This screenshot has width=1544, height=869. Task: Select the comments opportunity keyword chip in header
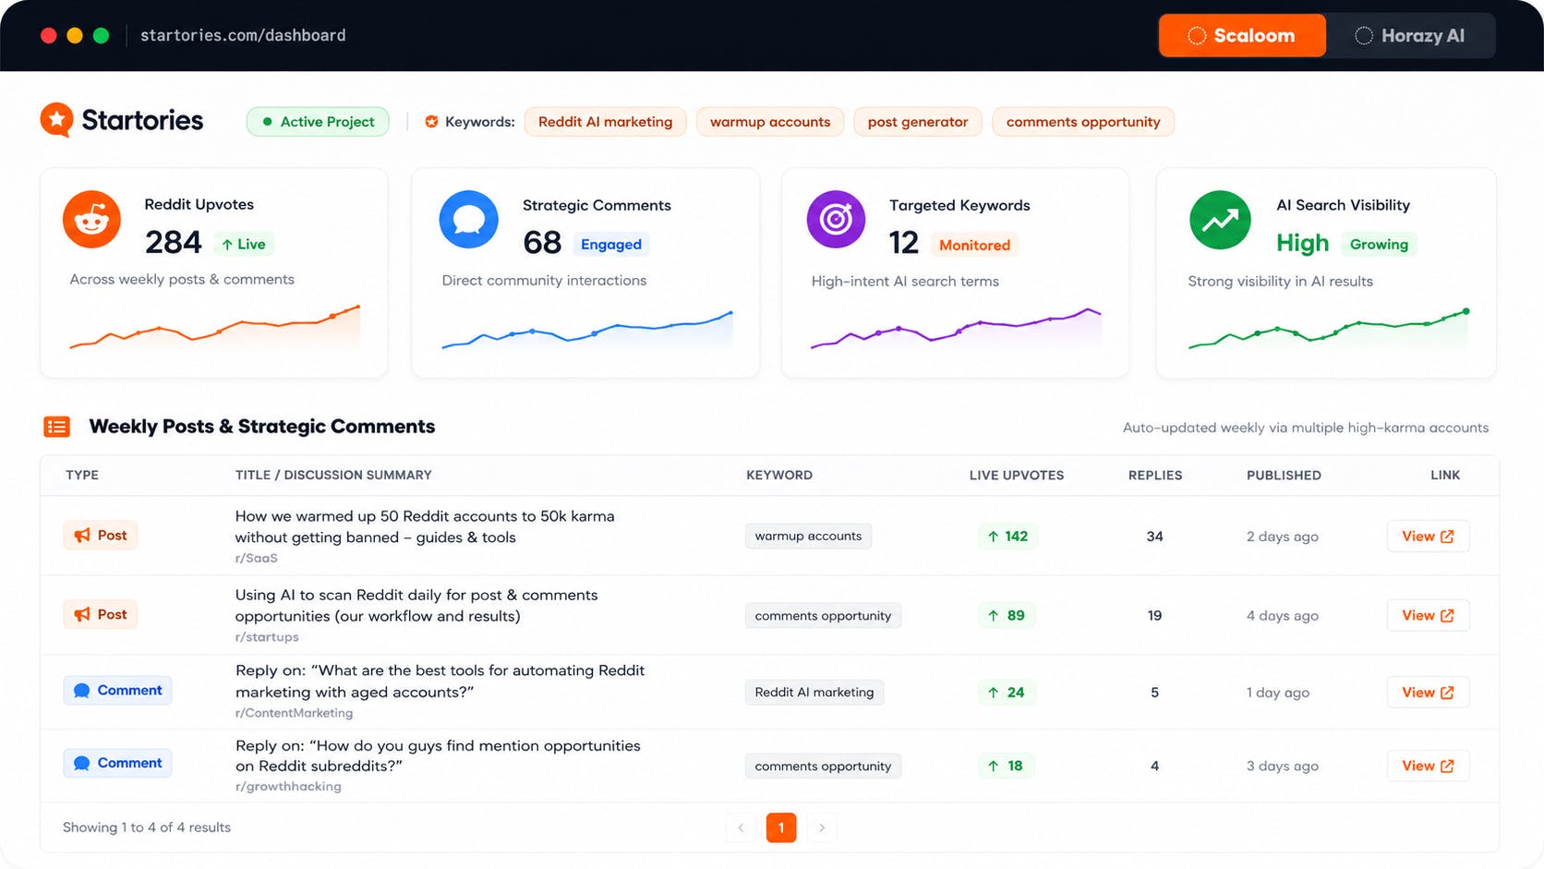pyautogui.click(x=1083, y=122)
